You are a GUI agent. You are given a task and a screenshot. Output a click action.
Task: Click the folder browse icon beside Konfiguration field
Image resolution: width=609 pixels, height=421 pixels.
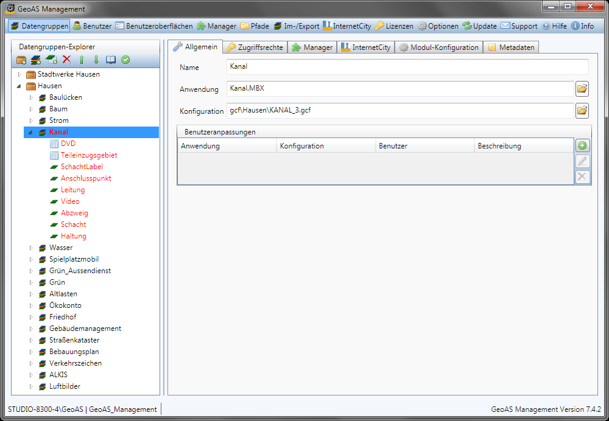[582, 111]
